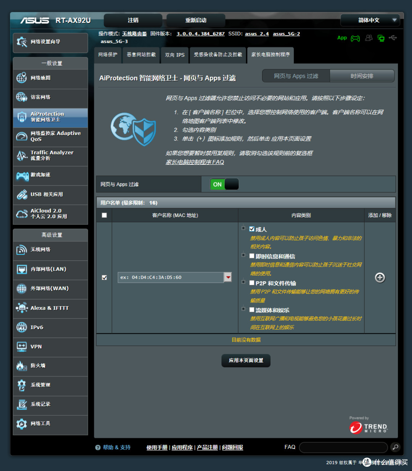Image resolution: width=412 pixels, height=471 pixels.
Task: Open the 游戏加速 gamepad icon in sidebar
Action: [23, 175]
